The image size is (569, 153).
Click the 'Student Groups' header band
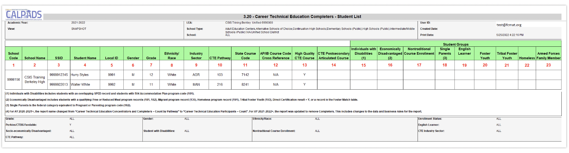(x=456, y=44)
